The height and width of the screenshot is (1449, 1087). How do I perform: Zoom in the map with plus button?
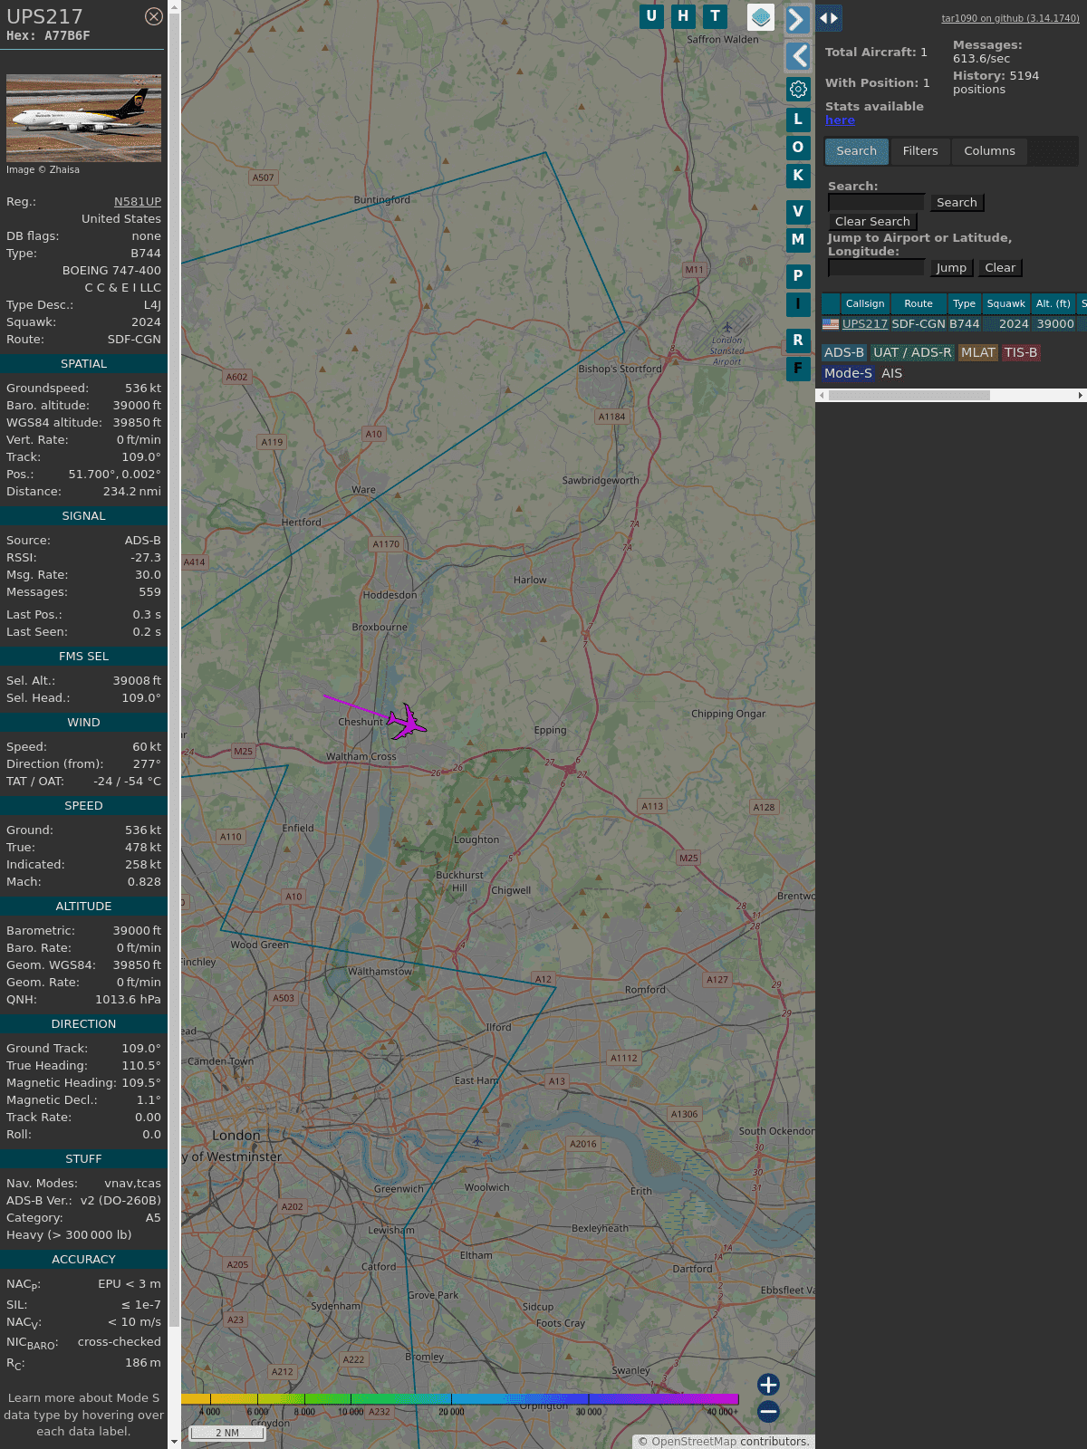(x=768, y=1384)
